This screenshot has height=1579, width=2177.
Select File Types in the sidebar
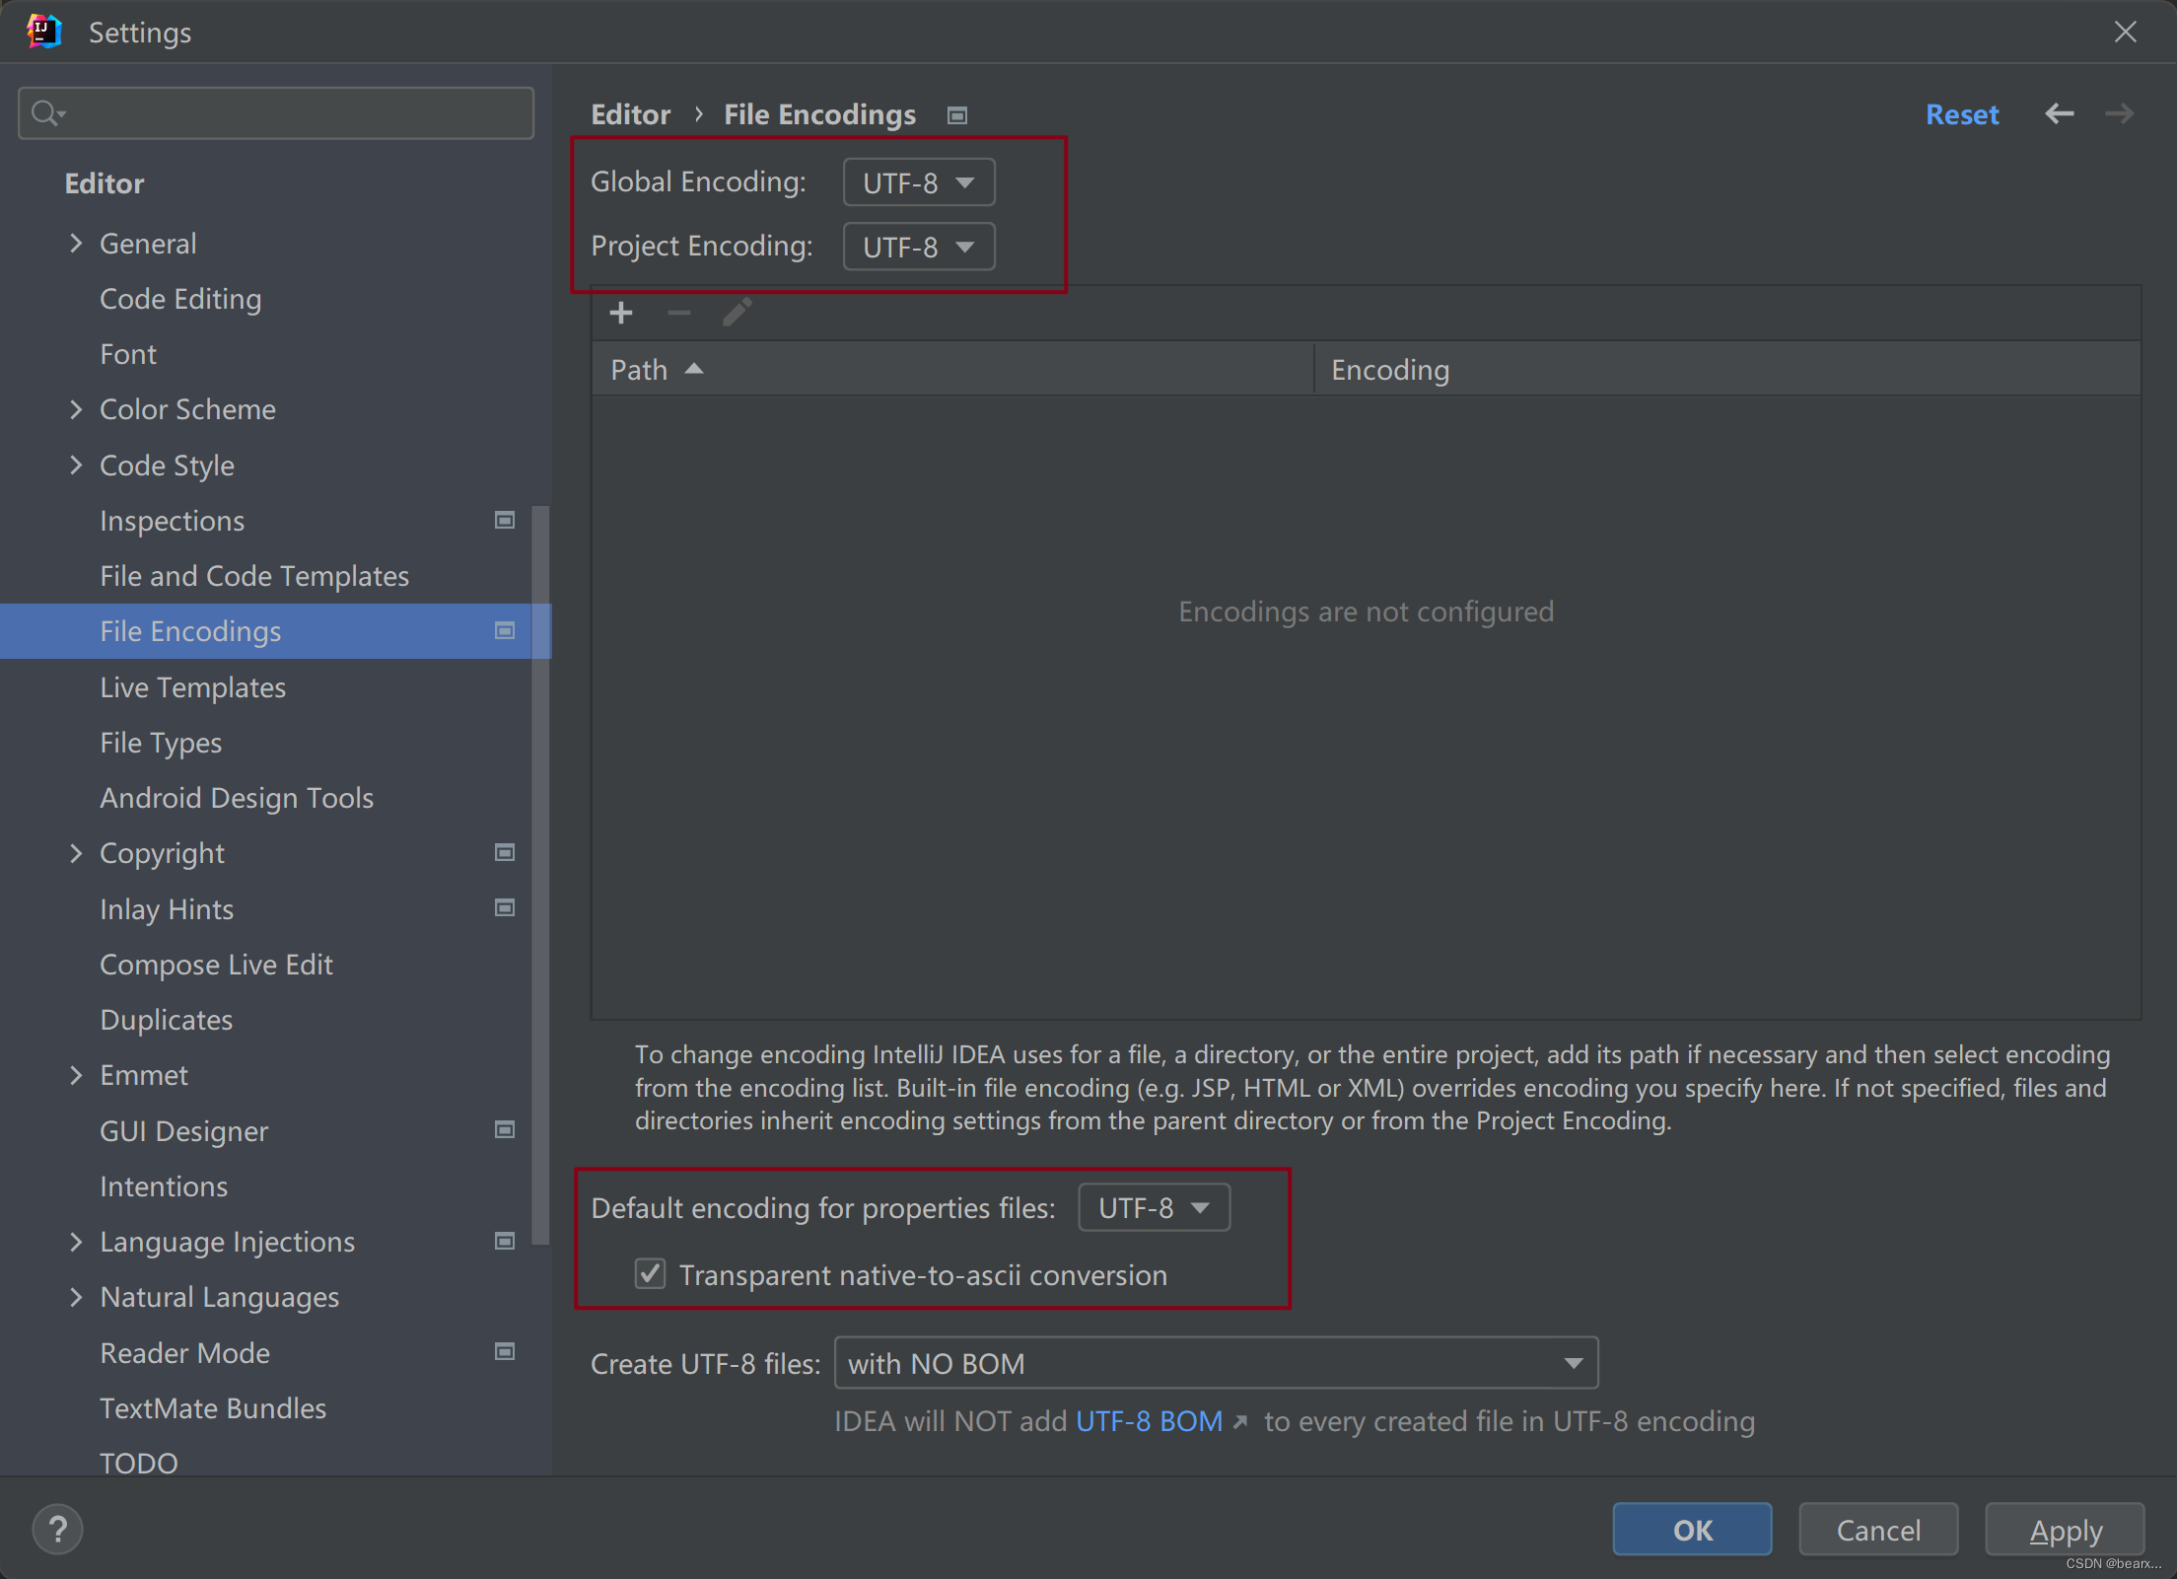tap(161, 742)
